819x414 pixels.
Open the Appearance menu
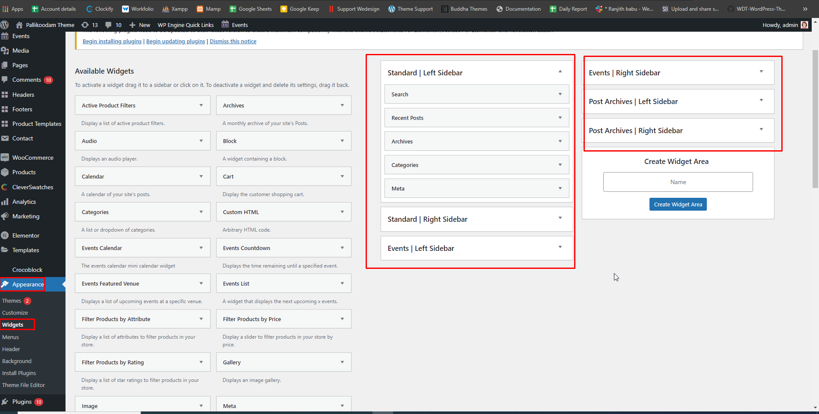coord(28,284)
